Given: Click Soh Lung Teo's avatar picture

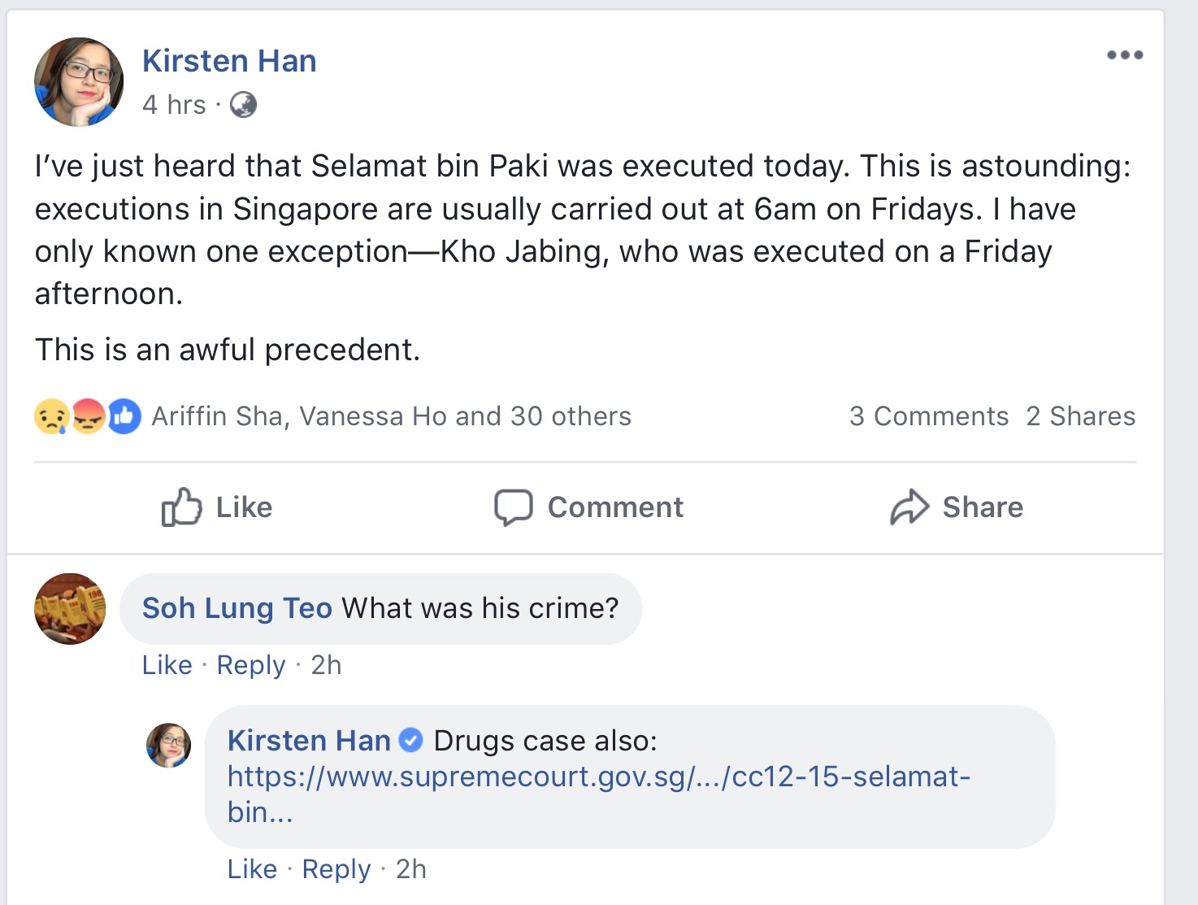Looking at the screenshot, I should 70,609.
